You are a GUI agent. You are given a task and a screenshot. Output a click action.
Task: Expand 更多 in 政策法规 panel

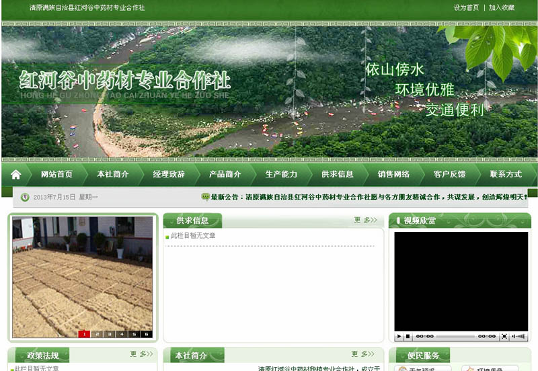141,354
